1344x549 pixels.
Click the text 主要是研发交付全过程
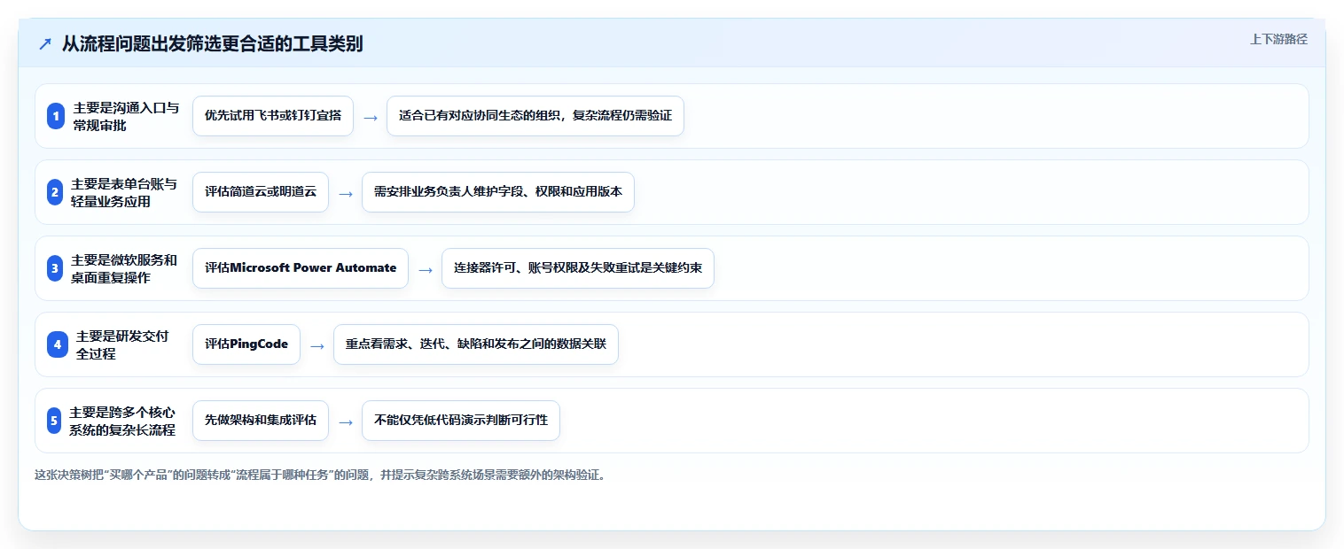tap(122, 344)
